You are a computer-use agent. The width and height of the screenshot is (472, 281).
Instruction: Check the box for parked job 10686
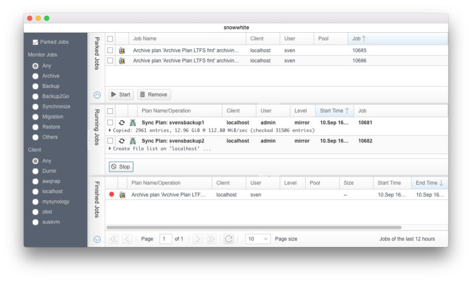coord(110,61)
